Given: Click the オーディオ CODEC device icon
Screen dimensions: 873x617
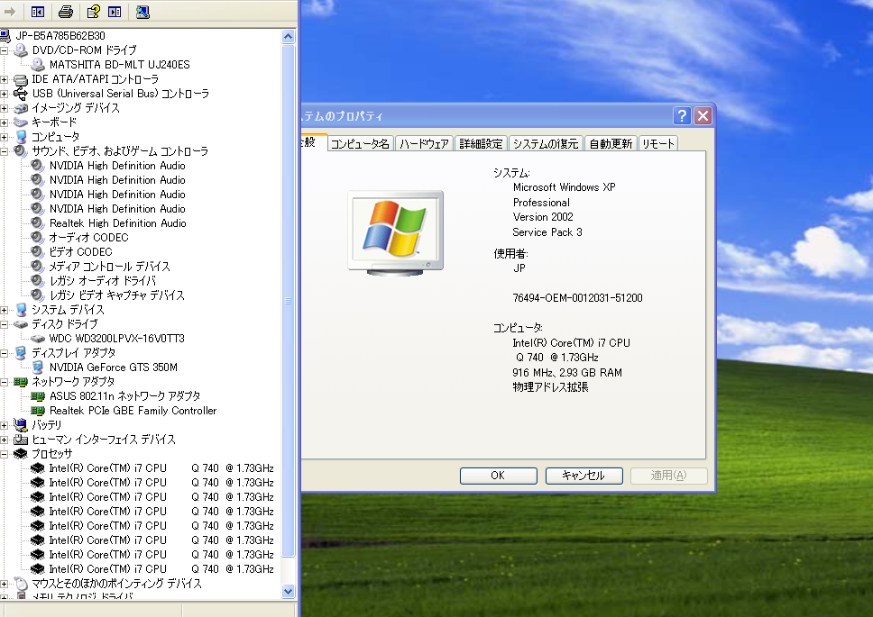Looking at the screenshot, I should coord(37,238).
